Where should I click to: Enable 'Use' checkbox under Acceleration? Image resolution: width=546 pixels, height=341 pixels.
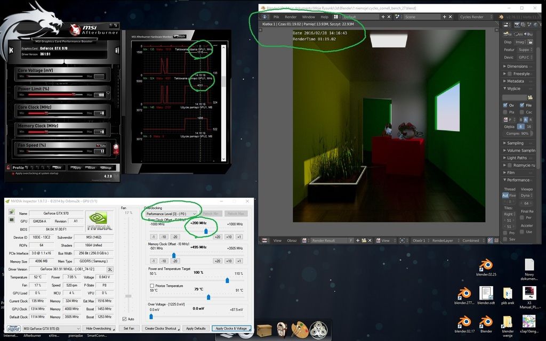pyautogui.click(x=522, y=232)
